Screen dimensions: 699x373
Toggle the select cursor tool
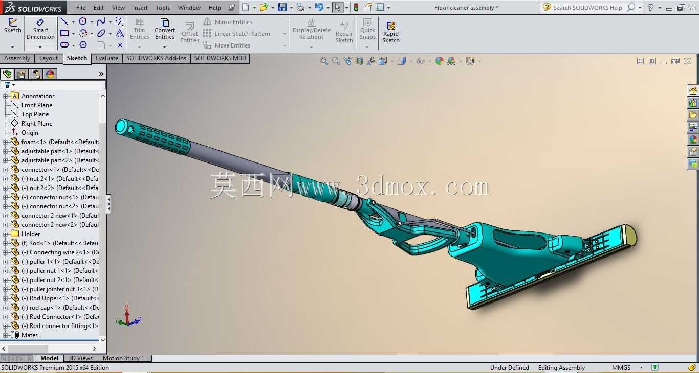point(337,8)
